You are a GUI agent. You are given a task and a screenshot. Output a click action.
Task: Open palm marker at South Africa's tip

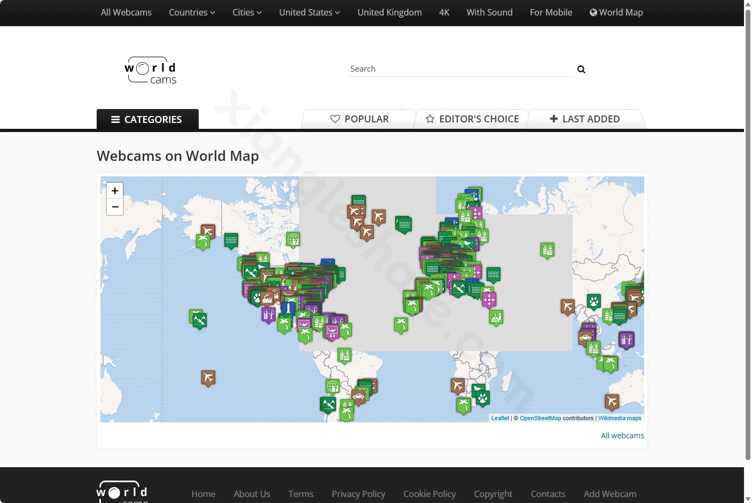click(x=464, y=406)
